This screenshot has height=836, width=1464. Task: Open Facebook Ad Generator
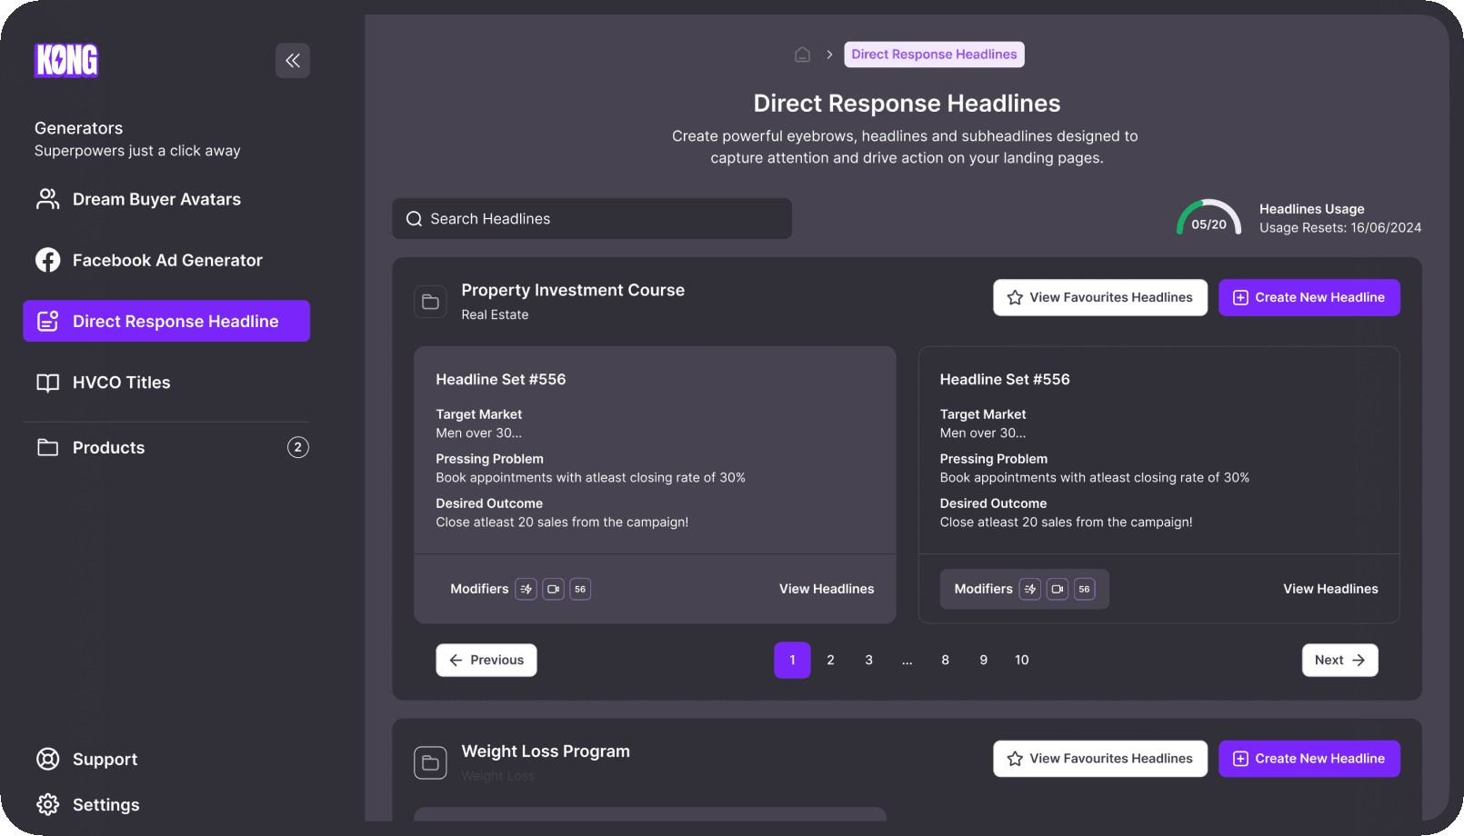(x=166, y=260)
